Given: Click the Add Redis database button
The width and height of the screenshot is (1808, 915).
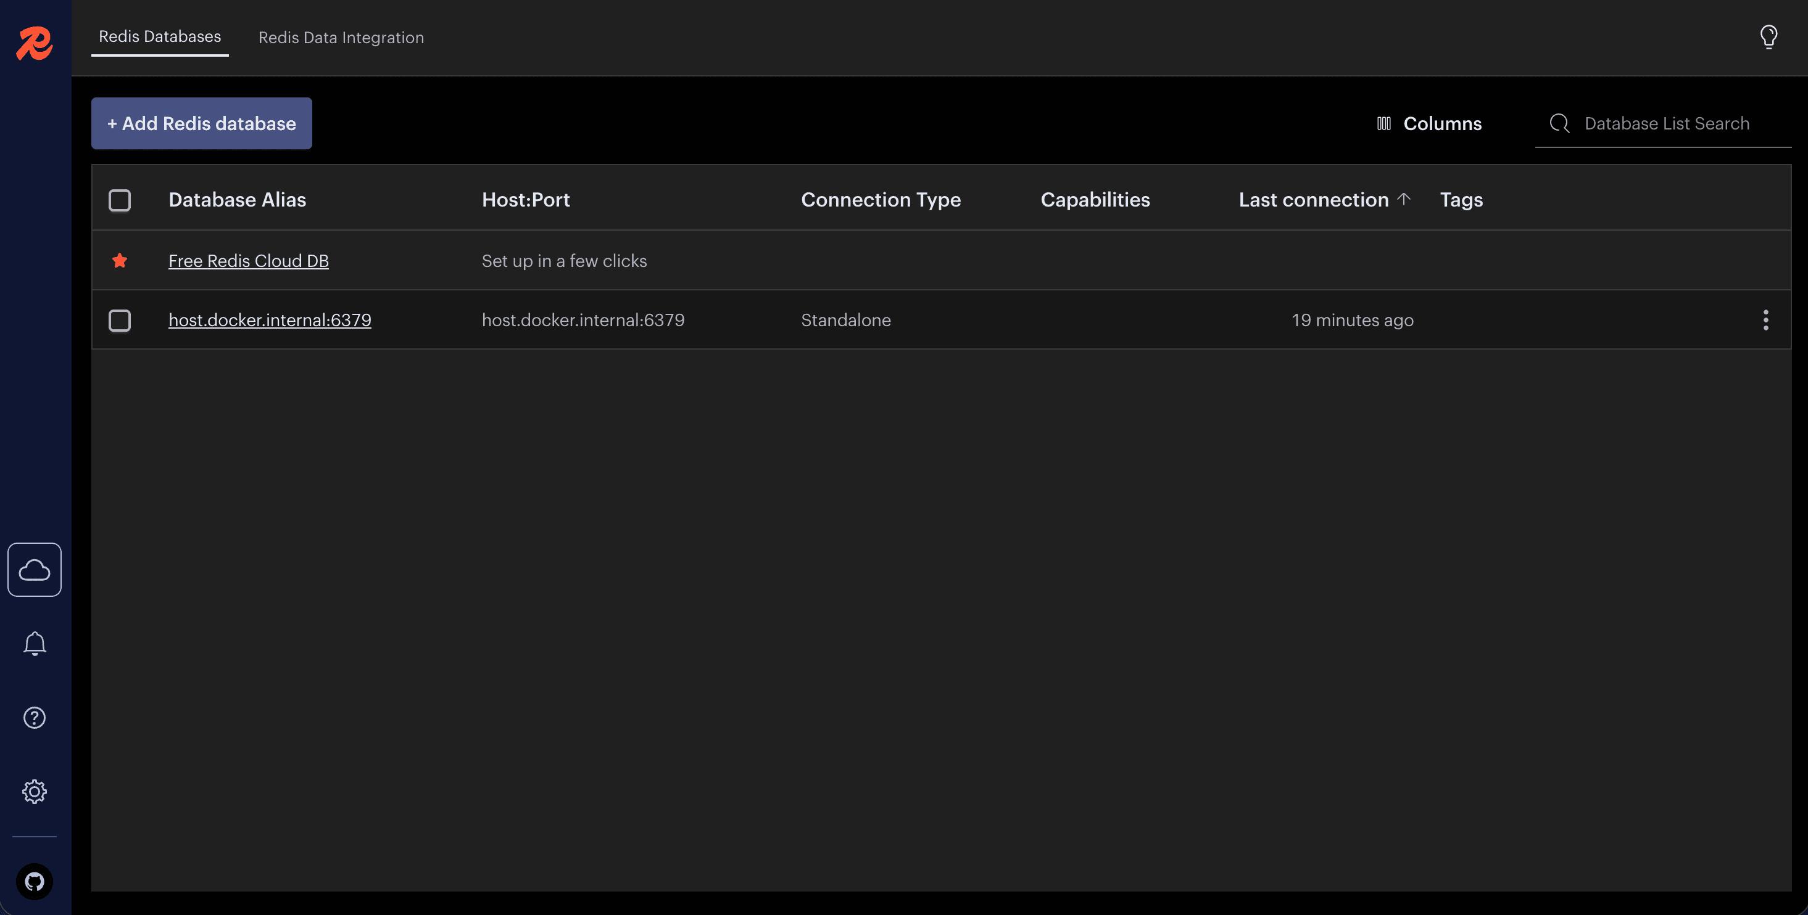Looking at the screenshot, I should tap(201, 123).
